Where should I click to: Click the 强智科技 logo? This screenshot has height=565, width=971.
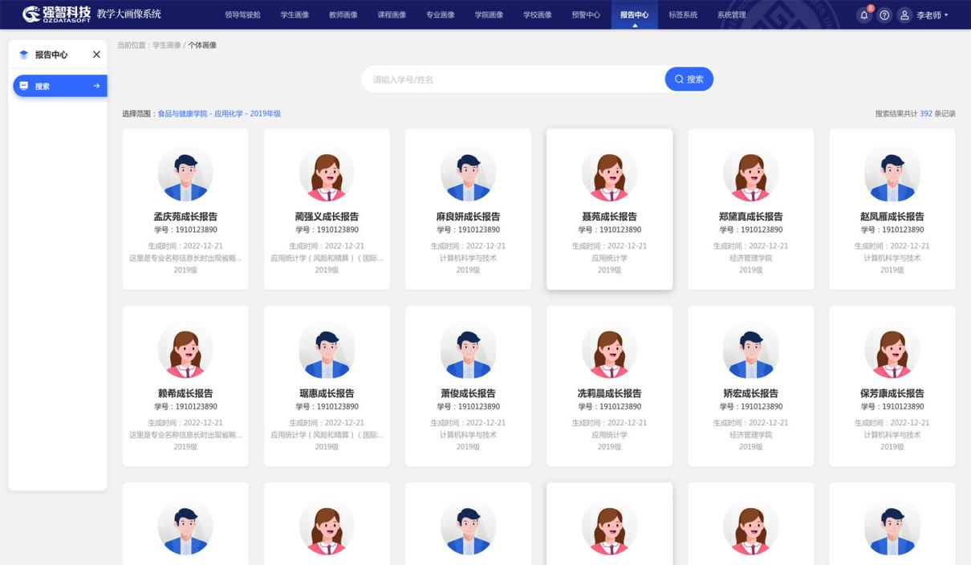point(56,14)
